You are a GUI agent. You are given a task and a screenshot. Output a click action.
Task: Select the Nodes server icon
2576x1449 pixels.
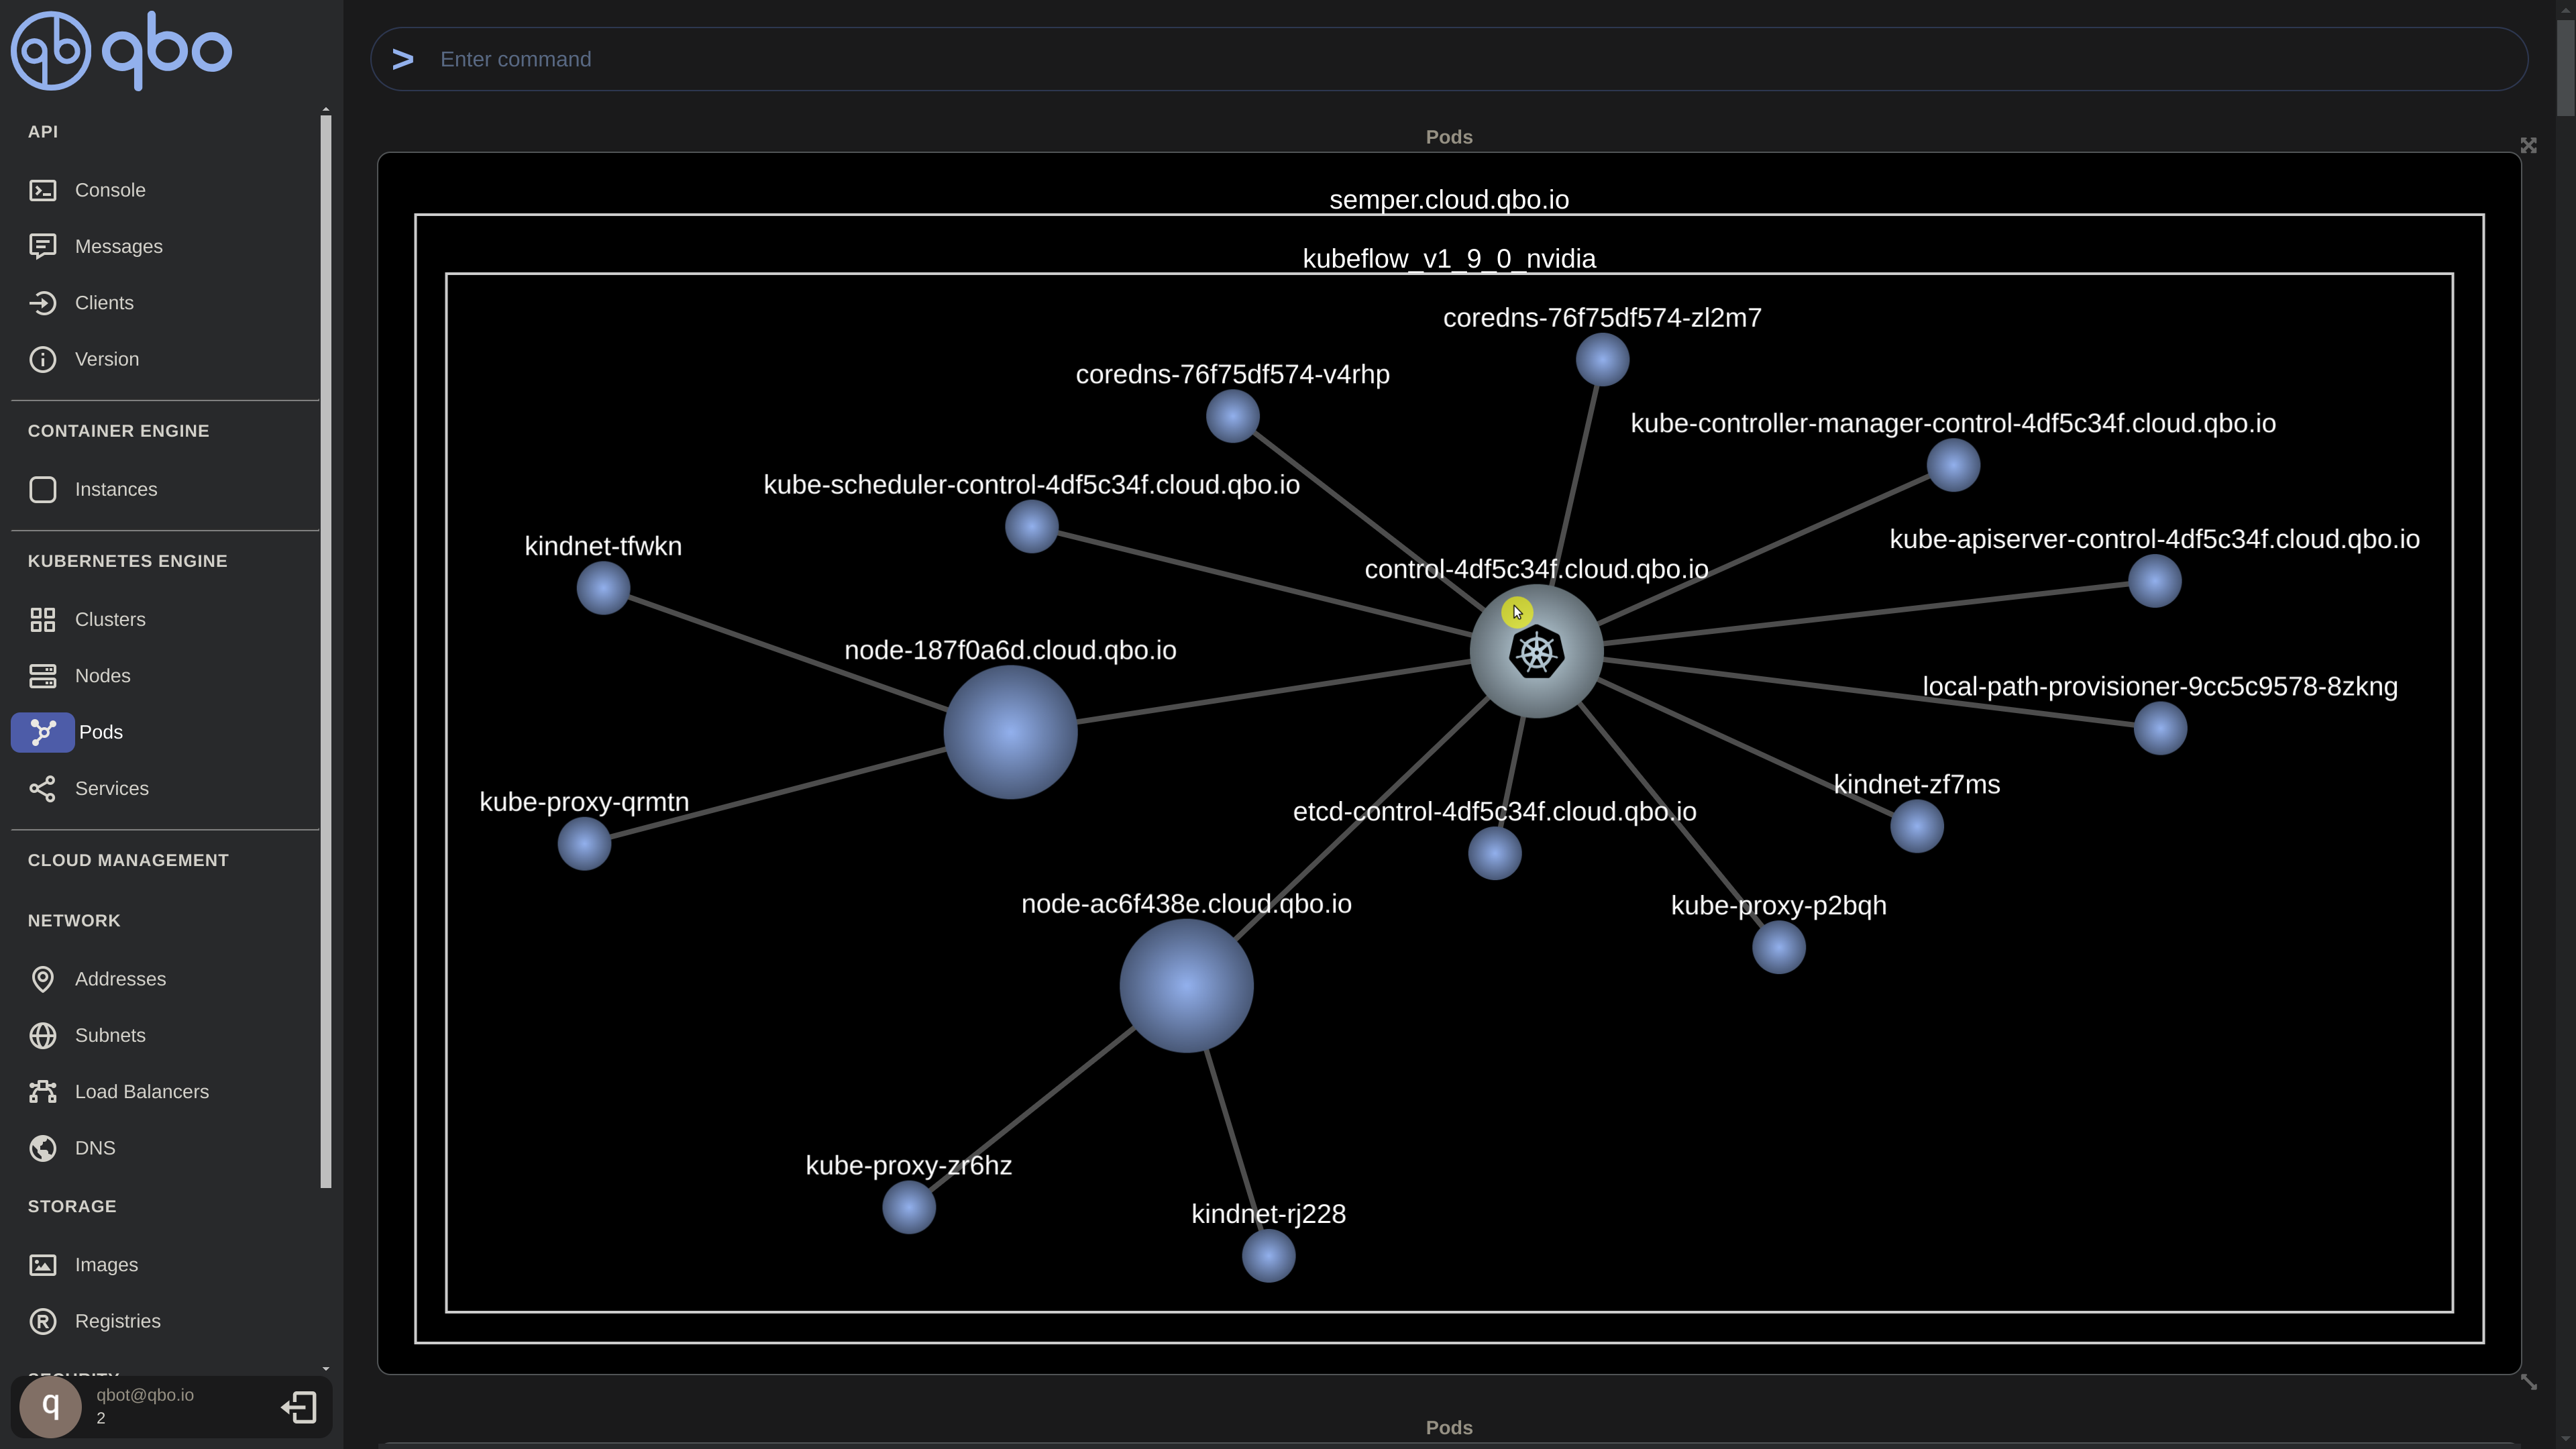[42, 676]
